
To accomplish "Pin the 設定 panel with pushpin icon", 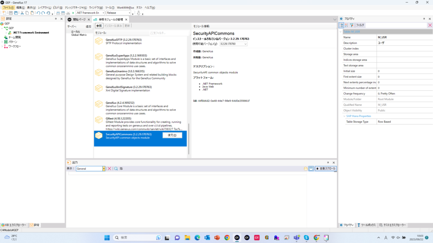I will 56,19.
